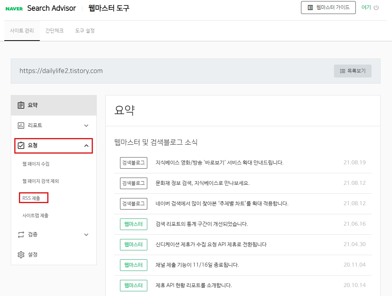Screen dimensions: 392x296
Task: Click the logout power icon
Action: (376, 8)
